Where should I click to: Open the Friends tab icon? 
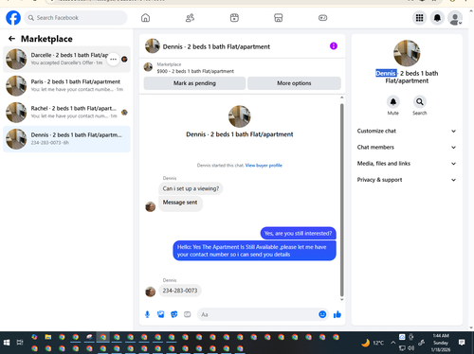(190, 18)
